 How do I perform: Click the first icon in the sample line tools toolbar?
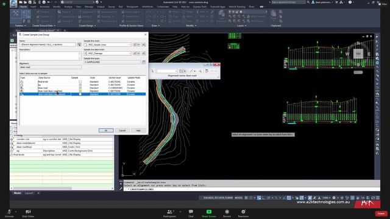[x=152, y=71]
